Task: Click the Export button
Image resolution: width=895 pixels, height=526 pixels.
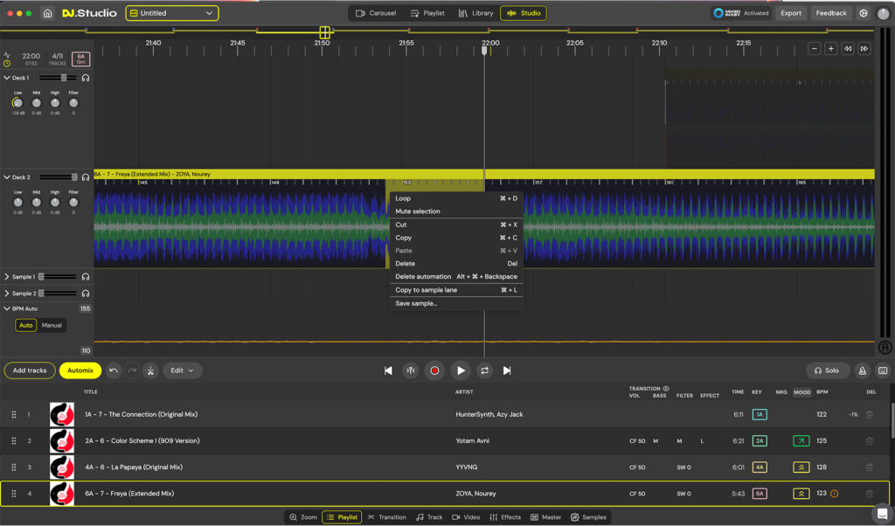Action: coord(790,13)
